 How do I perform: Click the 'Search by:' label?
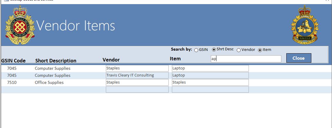181,49
